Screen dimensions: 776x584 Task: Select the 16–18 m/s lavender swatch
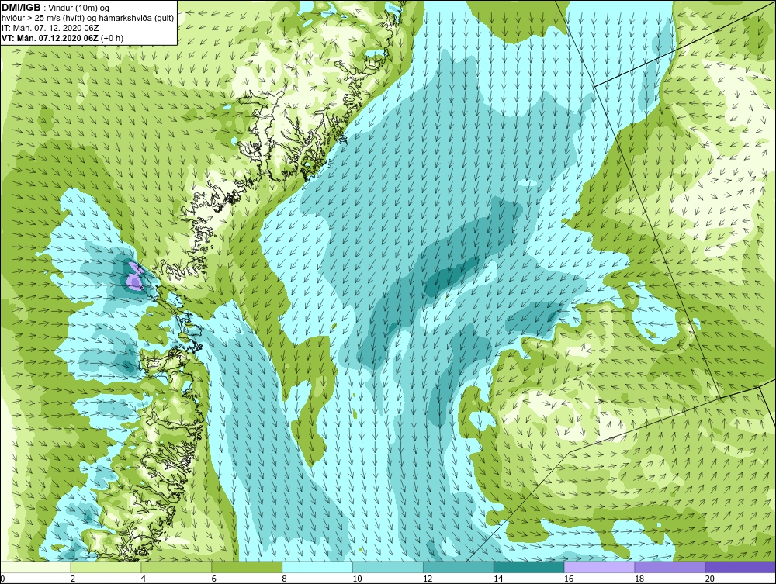[x=599, y=567]
